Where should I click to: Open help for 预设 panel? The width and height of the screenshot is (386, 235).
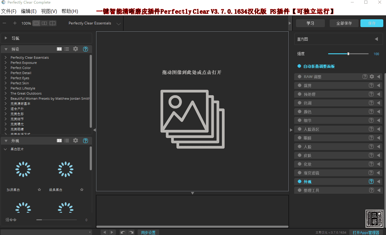[86, 49]
